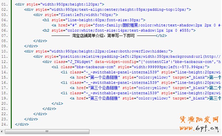Click the href value on line 19

click(104, 98)
